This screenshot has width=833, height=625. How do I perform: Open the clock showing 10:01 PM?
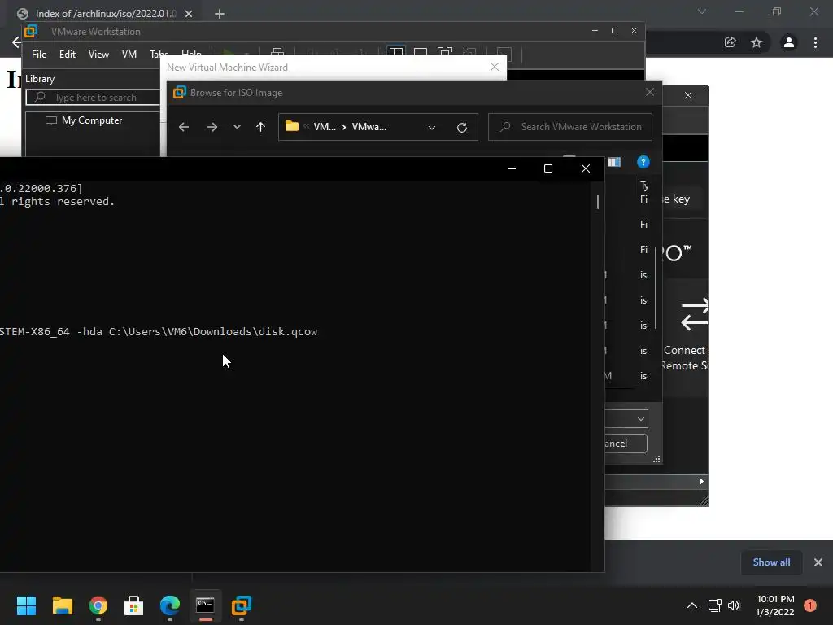click(x=775, y=605)
